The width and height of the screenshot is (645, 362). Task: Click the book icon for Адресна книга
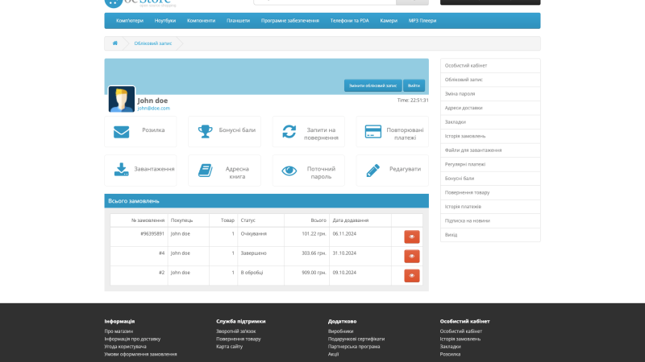point(206,170)
